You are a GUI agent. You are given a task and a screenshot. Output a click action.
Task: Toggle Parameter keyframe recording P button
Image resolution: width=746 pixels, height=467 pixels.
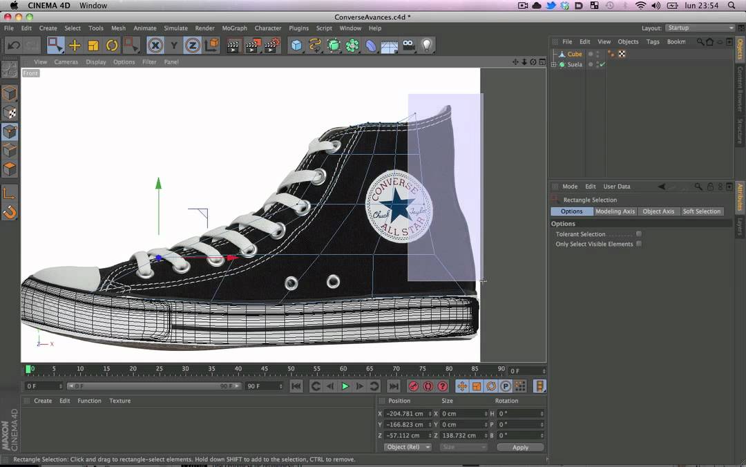point(506,387)
